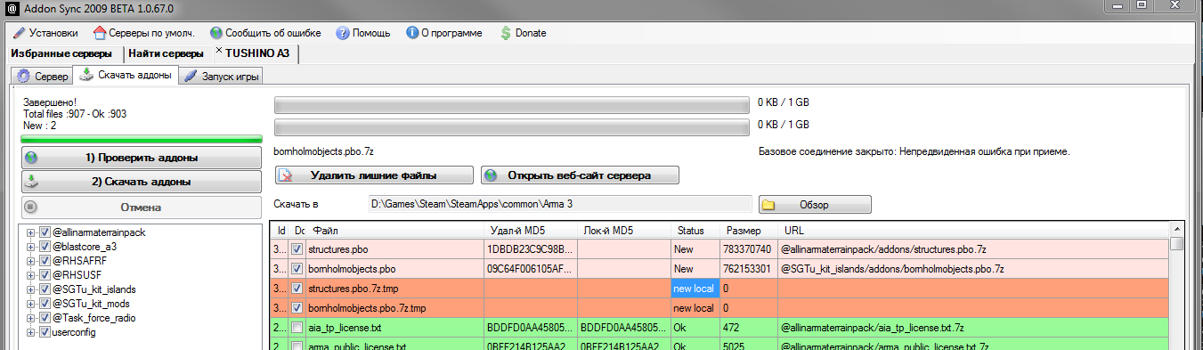Sort by the Лок-й MD5 column header
This screenshot has height=350, width=1203.
coord(625,231)
